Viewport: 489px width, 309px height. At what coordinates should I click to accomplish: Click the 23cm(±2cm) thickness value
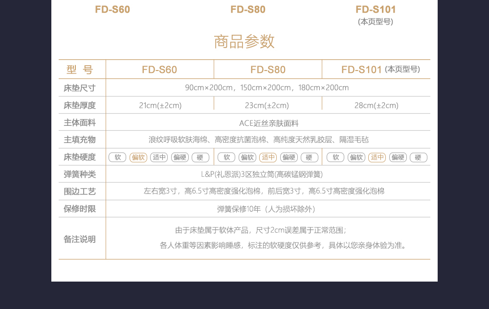pyautogui.click(x=267, y=106)
